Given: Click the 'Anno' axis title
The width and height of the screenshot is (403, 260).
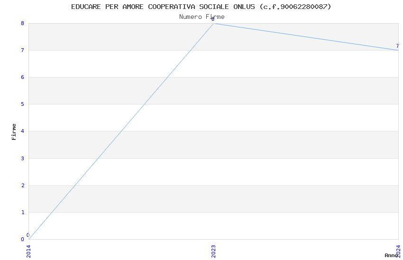Looking at the screenshot, I should [391, 255].
